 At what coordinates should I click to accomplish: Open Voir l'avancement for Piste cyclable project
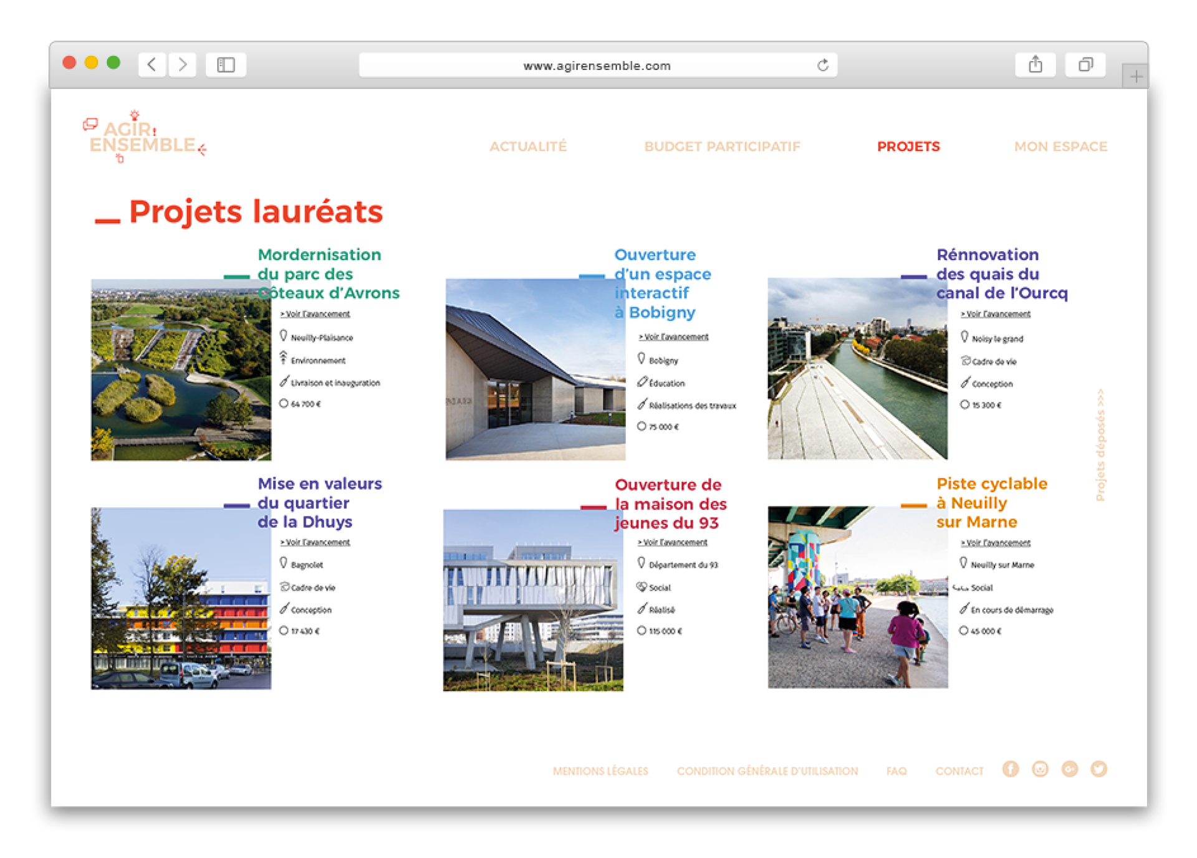(996, 543)
